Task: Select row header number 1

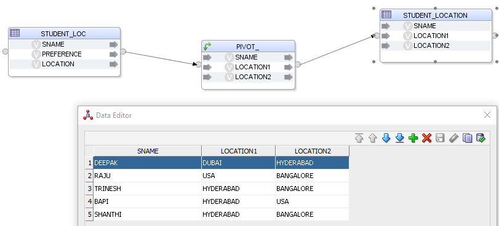Action: pyautogui.click(x=89, y=163)
